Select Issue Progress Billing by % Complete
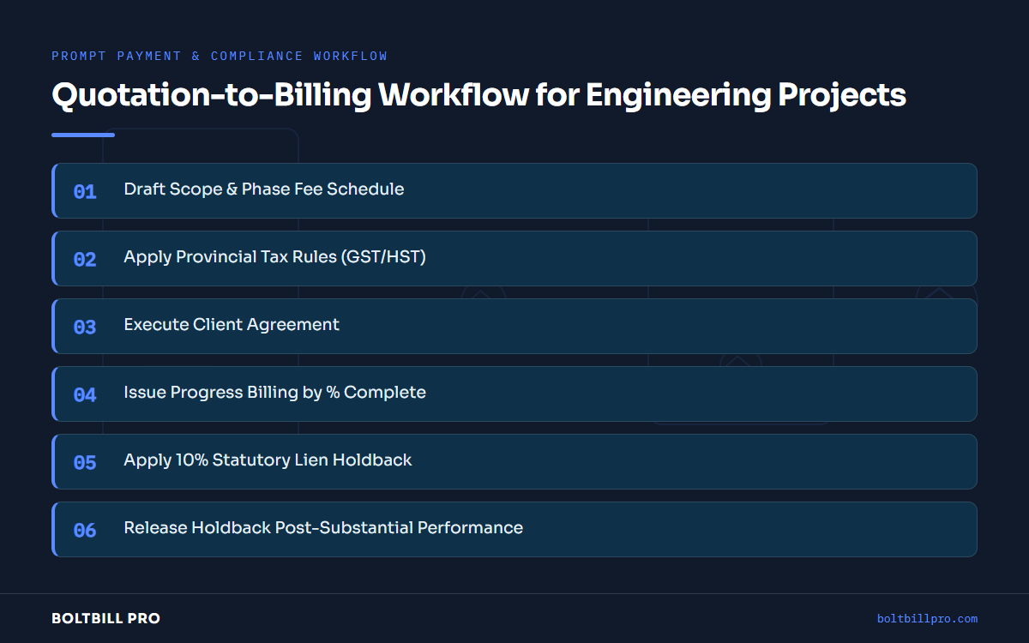 pyautogui.click(x=514, y=394)
